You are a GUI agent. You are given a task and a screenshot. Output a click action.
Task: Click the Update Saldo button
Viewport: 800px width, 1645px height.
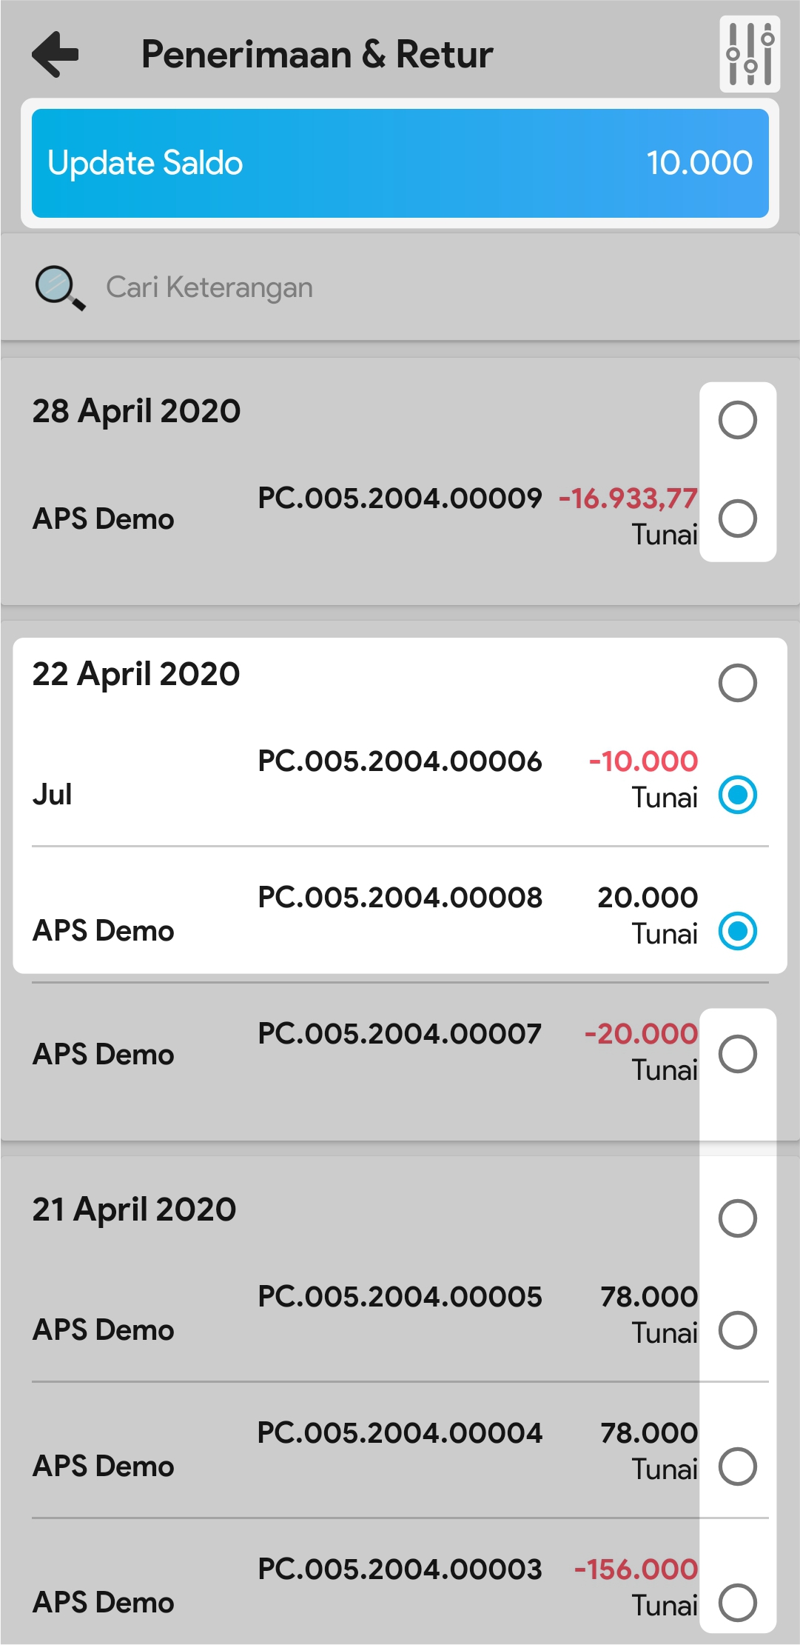point(400,163)
